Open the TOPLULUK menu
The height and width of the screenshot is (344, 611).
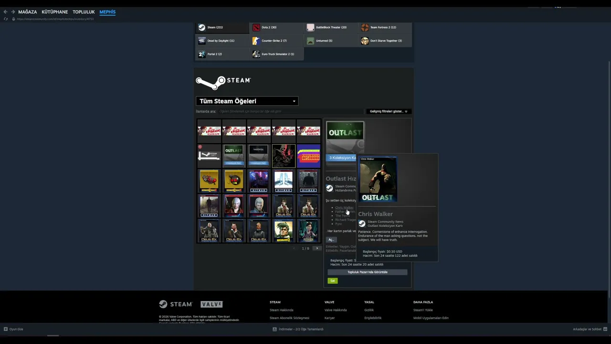tap(84, 12)
